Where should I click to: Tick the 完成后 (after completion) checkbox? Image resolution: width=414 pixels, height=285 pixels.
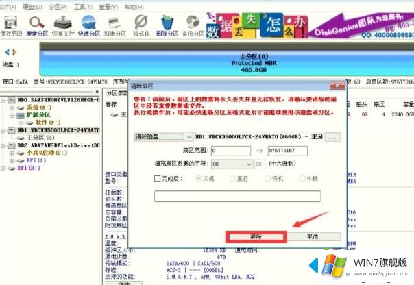(x=157, y=179)
